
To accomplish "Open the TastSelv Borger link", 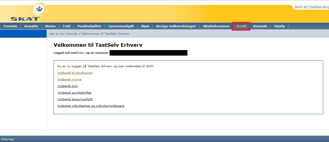I will click(319, 7).
